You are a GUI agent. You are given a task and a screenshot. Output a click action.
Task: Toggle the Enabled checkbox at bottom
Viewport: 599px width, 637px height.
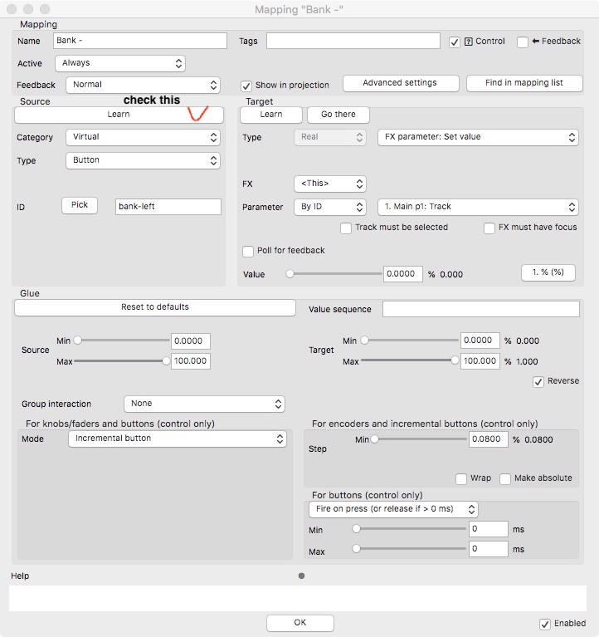(544, 624)
